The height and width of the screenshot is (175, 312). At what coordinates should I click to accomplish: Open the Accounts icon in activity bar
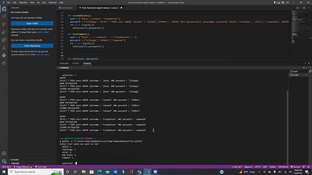pyautogui.click(x=4, y=153)
